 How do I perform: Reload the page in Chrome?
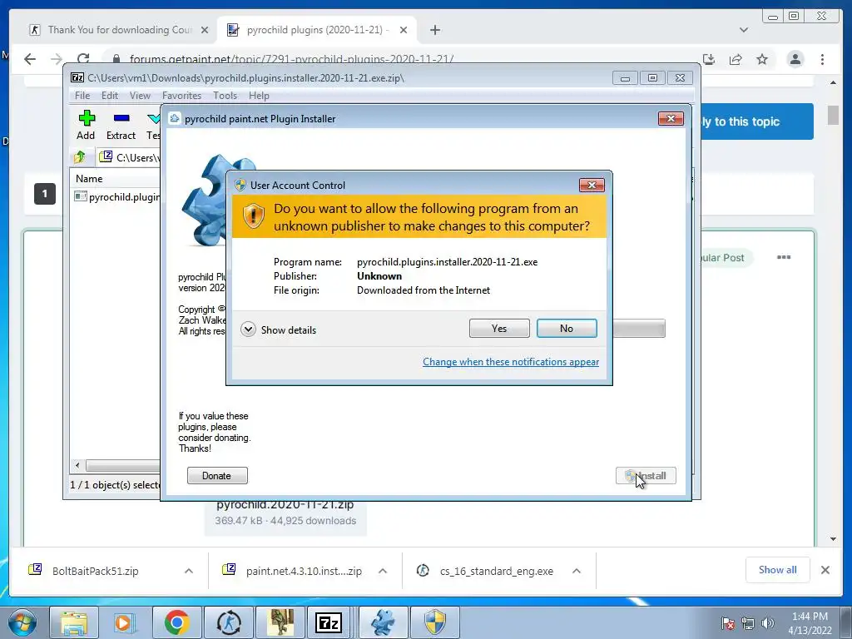[x=83, y=59]
